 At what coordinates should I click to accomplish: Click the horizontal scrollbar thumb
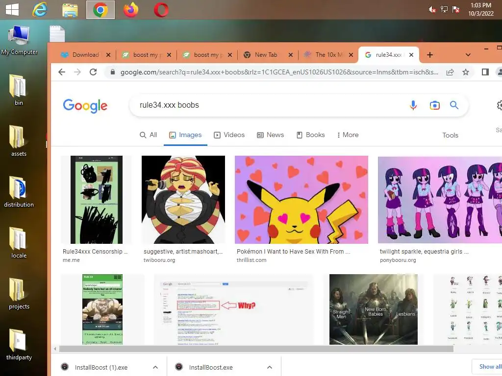(256, 349)
